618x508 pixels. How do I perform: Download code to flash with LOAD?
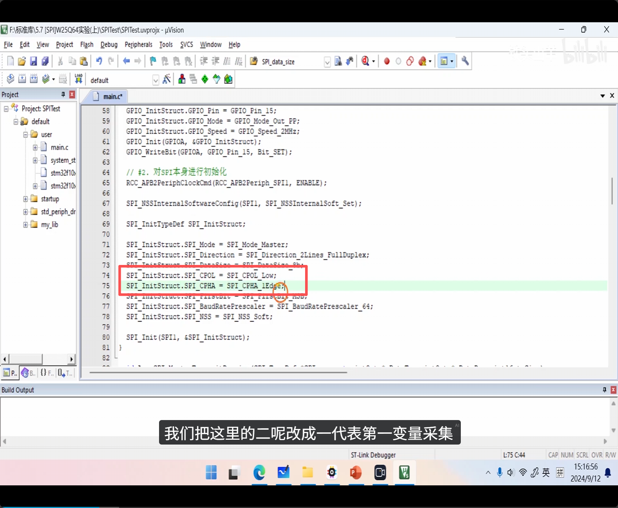pos(78,79)
